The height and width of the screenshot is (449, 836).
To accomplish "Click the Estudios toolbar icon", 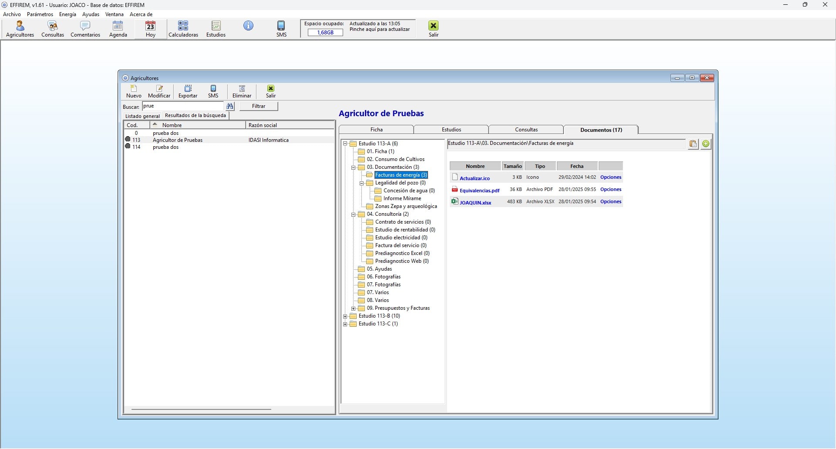I will point(216,29).
